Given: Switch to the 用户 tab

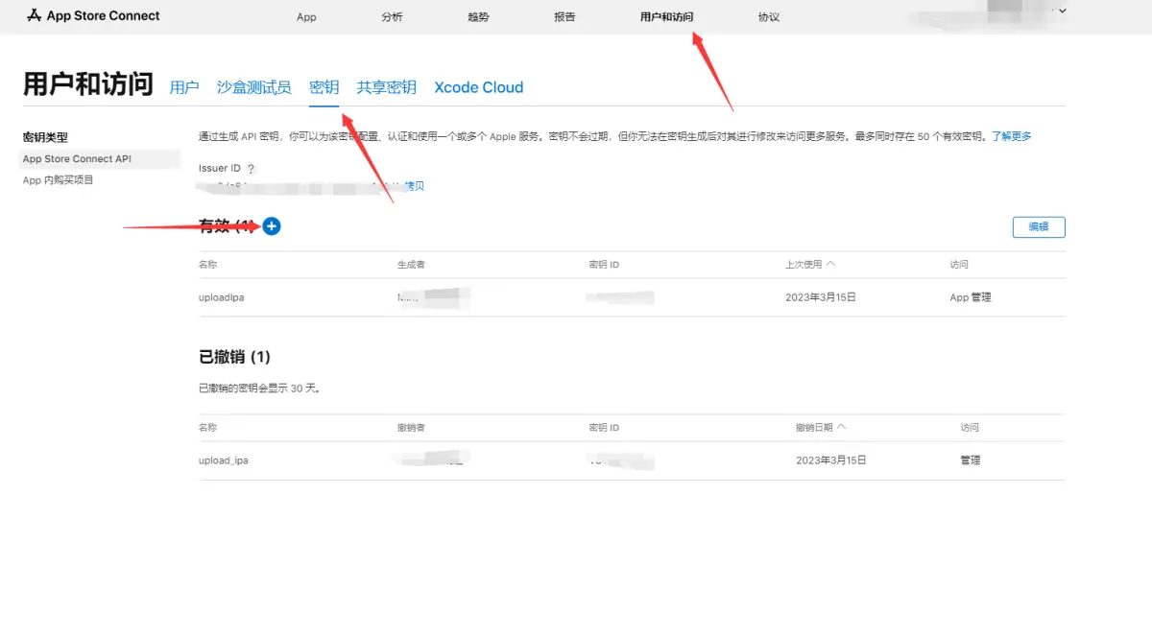Looking at the screenshot, I should pyautogui.click(x=184, y=87).
